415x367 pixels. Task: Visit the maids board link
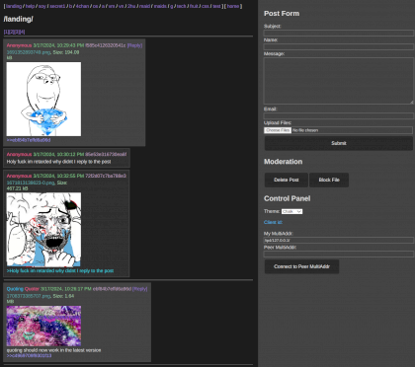click(x=160, y=6)
